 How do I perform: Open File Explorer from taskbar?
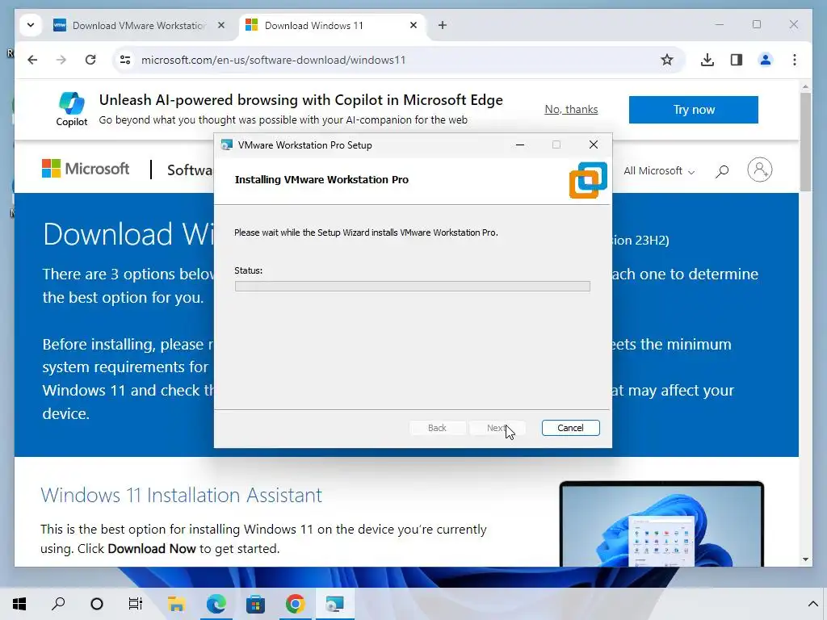[176, 604]
